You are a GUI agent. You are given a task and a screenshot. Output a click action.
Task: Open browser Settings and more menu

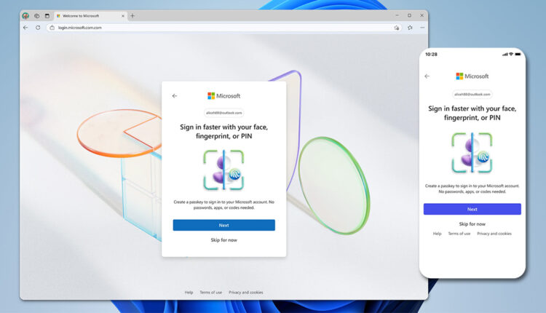pyautogui.click(x=422, y=28)
